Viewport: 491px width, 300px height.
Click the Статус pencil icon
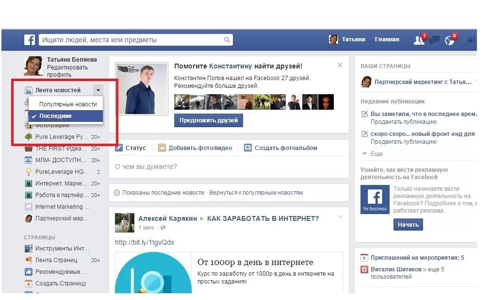click(119, 148)
